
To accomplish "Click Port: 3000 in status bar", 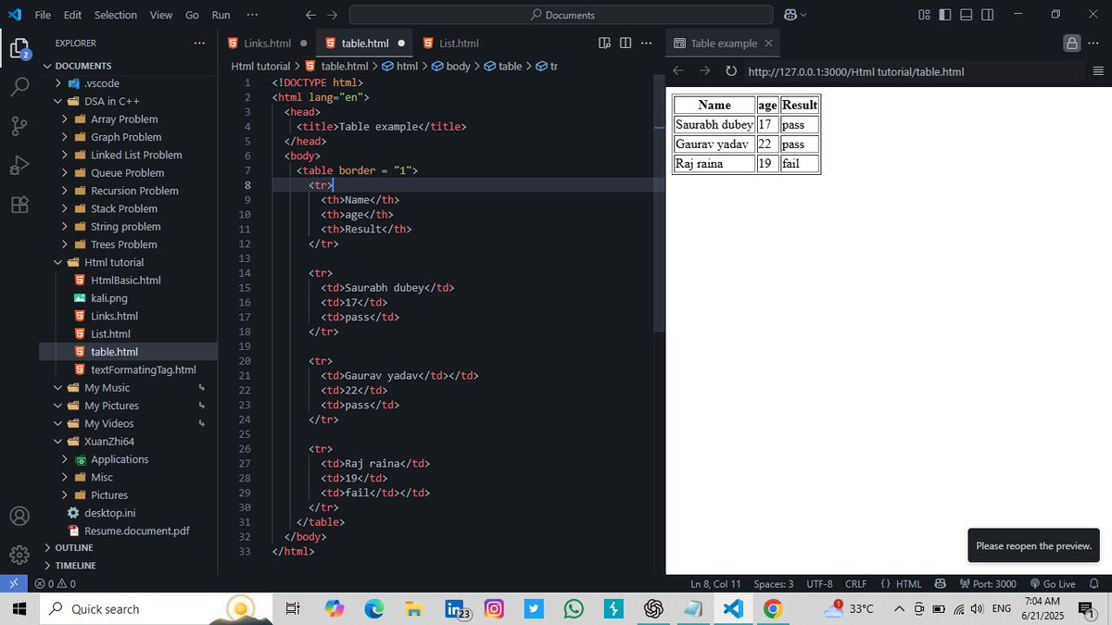I will [x=987, y=584].
